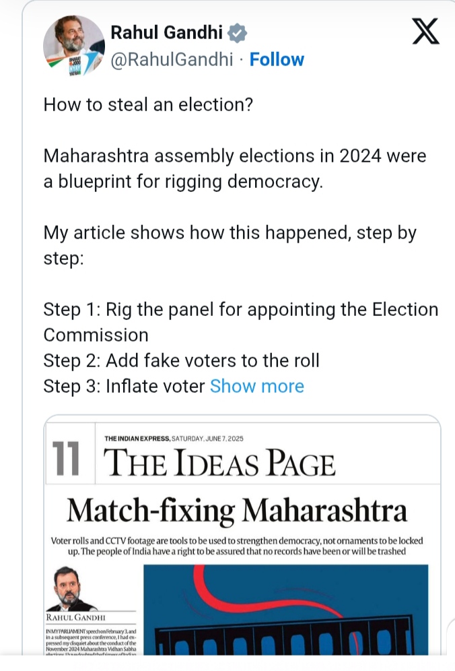Open the Rahul Gandhi display name link
Screen dimensions: 455x671
[167, 32]
